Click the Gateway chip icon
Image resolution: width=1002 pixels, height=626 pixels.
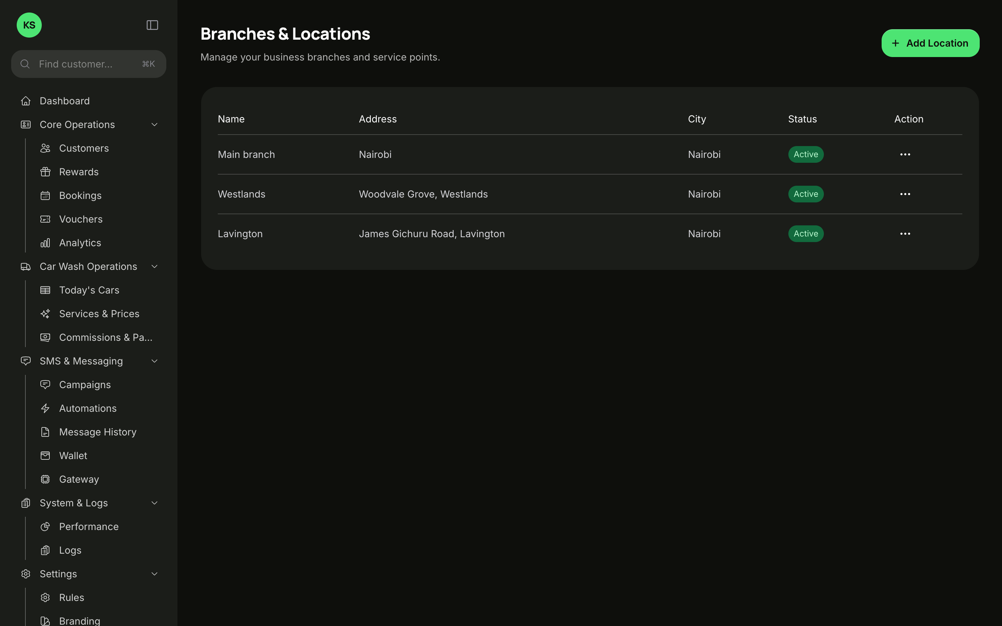pyautogui.click(x=45, y=480)
